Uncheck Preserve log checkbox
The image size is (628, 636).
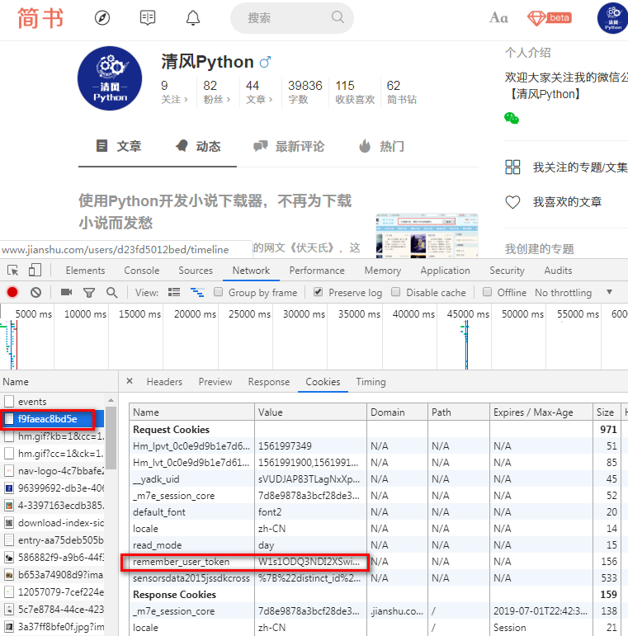click(319, 292)
